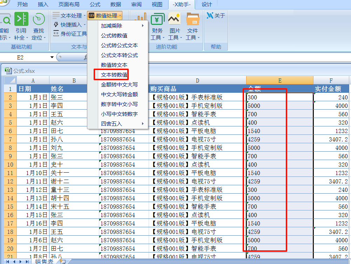351x264 pixels.
Task: Expand the 查找定位 dropdown arrow
Action: pos(45,38)
